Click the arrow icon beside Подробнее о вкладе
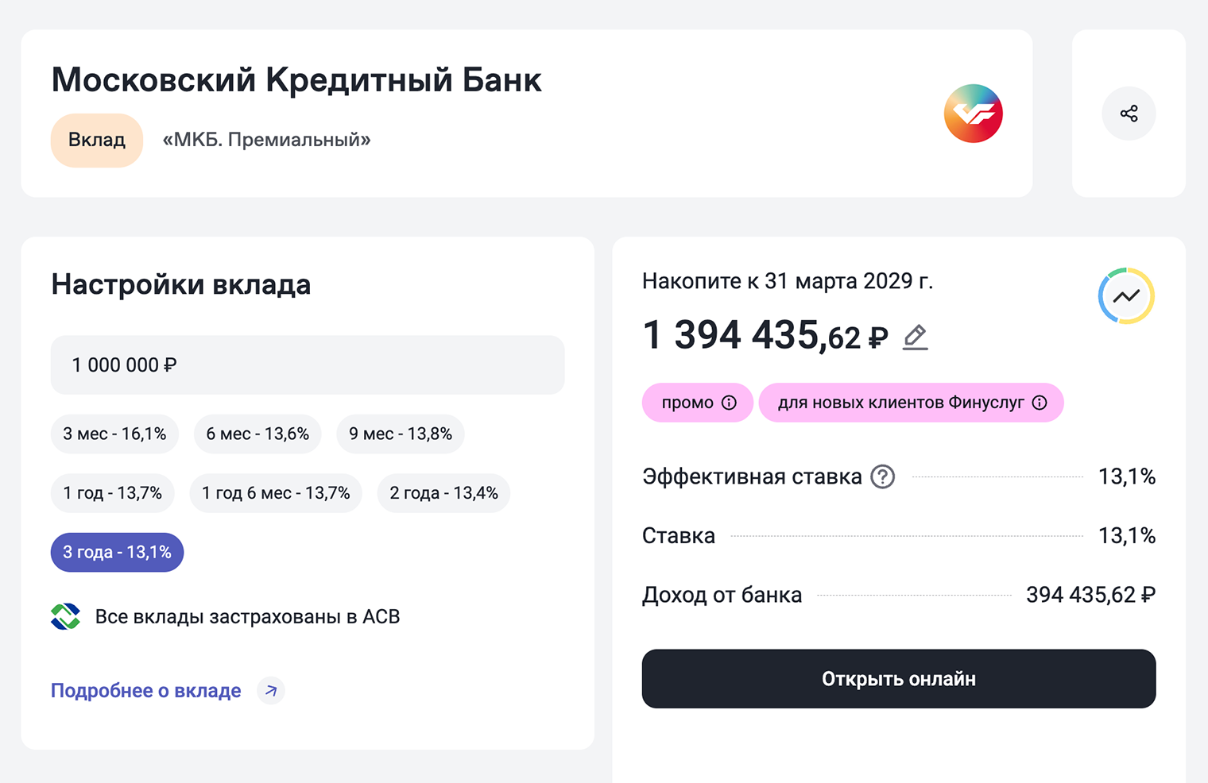Screen dimensions: 1208x783 [270, 691]
